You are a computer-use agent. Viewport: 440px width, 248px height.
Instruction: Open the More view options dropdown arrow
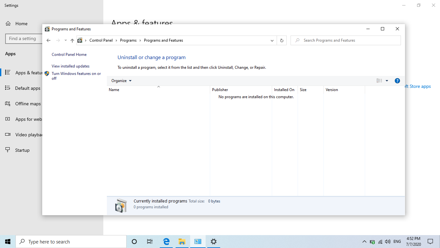(387, 81)
